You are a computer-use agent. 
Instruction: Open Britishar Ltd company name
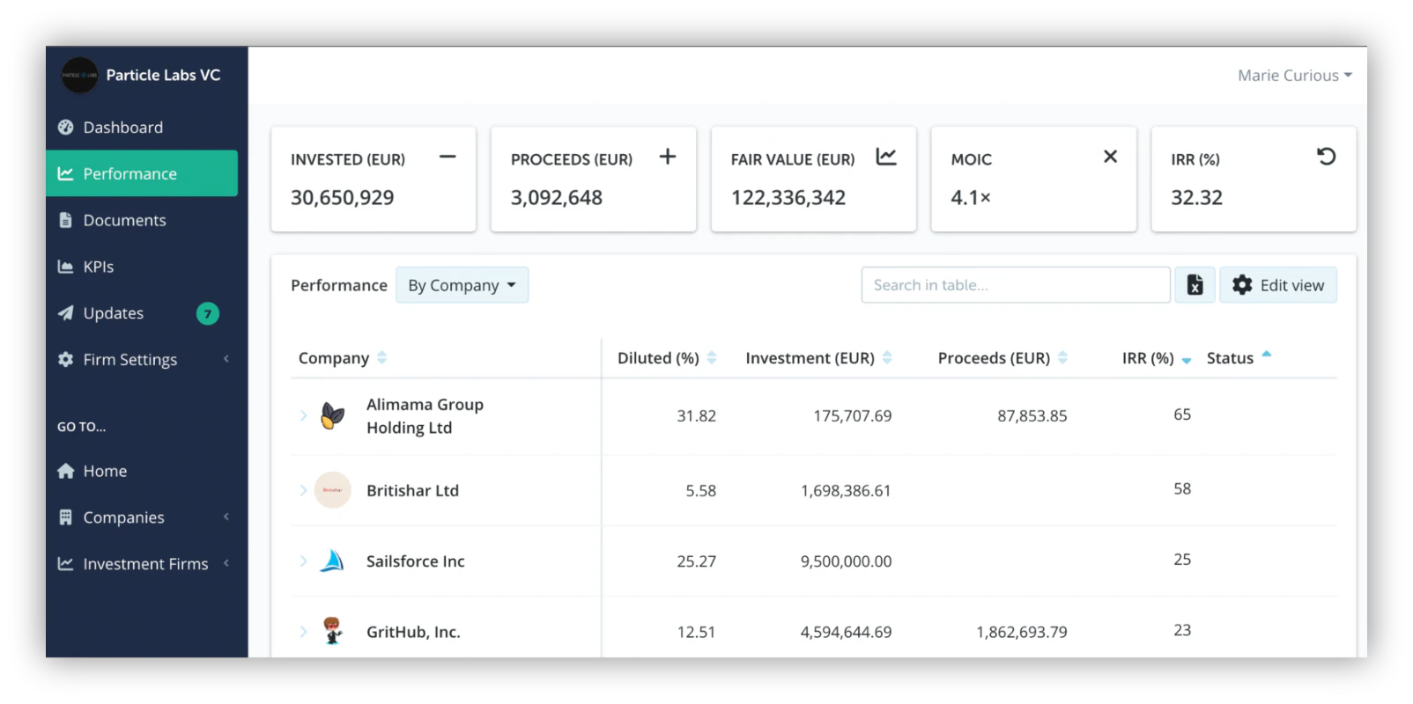[x=412, y=490]
